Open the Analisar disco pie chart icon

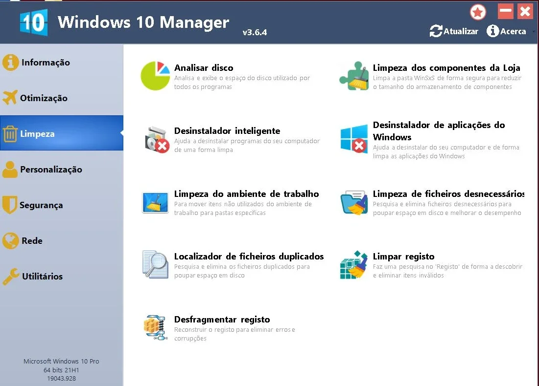pos(155,76)
